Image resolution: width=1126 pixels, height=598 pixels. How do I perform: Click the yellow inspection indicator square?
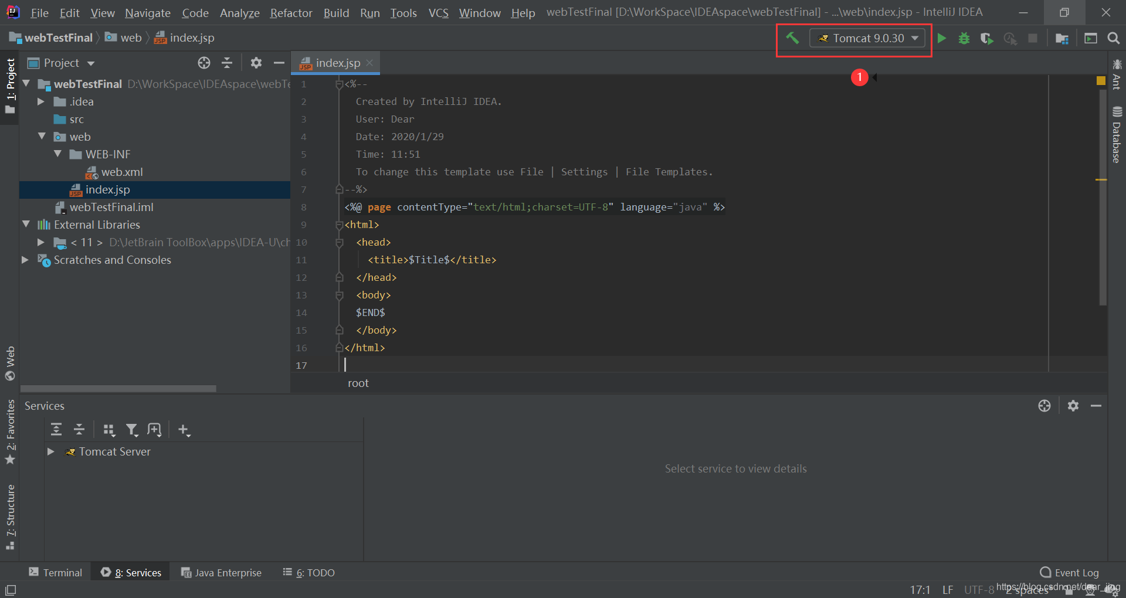coord(1101,81)
